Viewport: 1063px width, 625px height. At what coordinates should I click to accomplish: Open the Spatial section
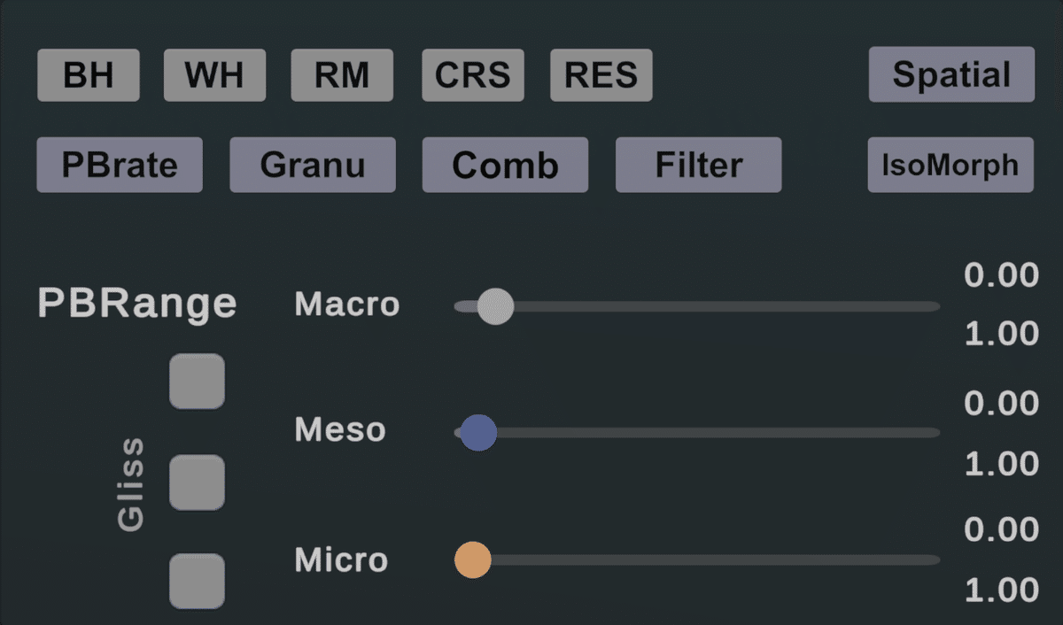coord(951,74)
